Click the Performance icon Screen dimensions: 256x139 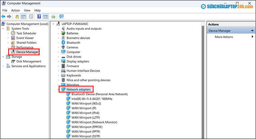click(13, 47)
